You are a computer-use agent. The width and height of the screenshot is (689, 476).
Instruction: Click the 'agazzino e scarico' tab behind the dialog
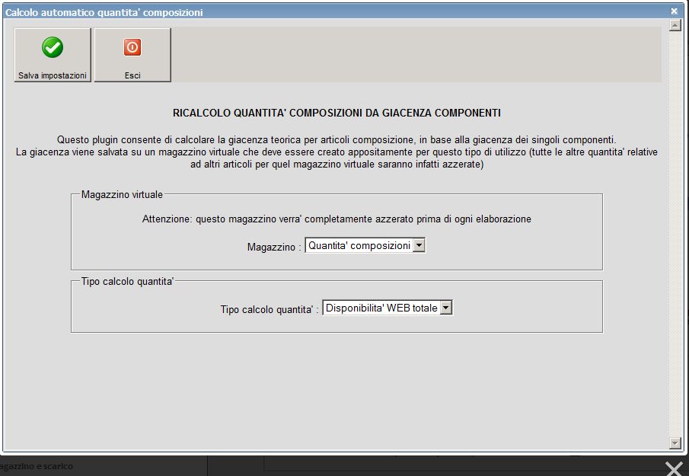tap(37, 466)
